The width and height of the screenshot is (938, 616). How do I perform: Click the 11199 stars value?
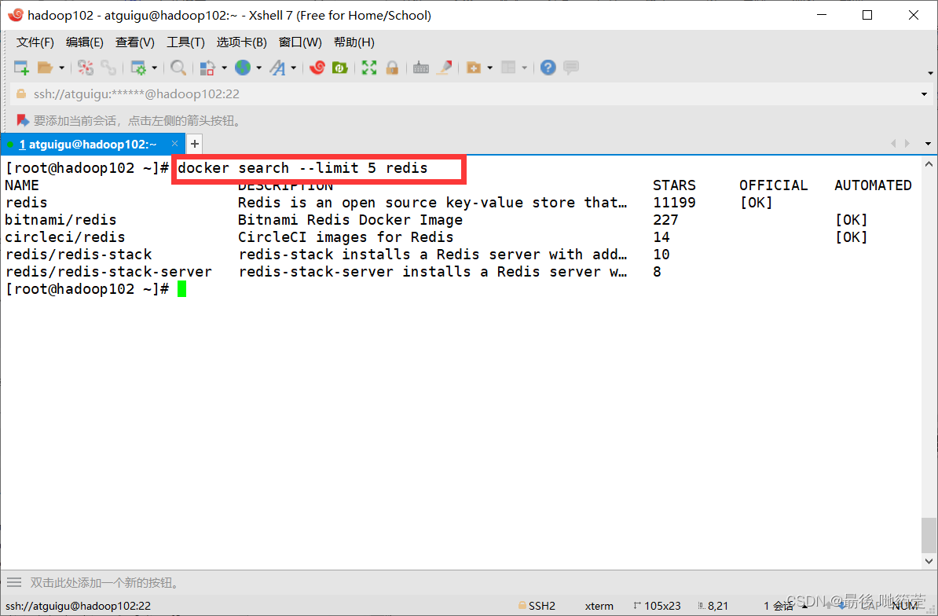point(674,203)
